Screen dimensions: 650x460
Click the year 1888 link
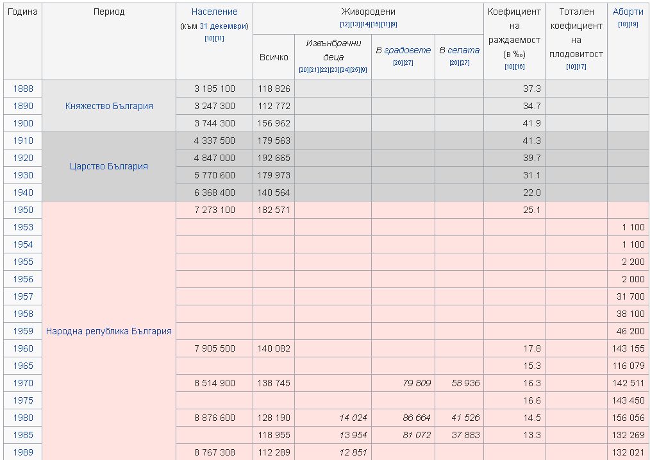(x=23, y=89)
